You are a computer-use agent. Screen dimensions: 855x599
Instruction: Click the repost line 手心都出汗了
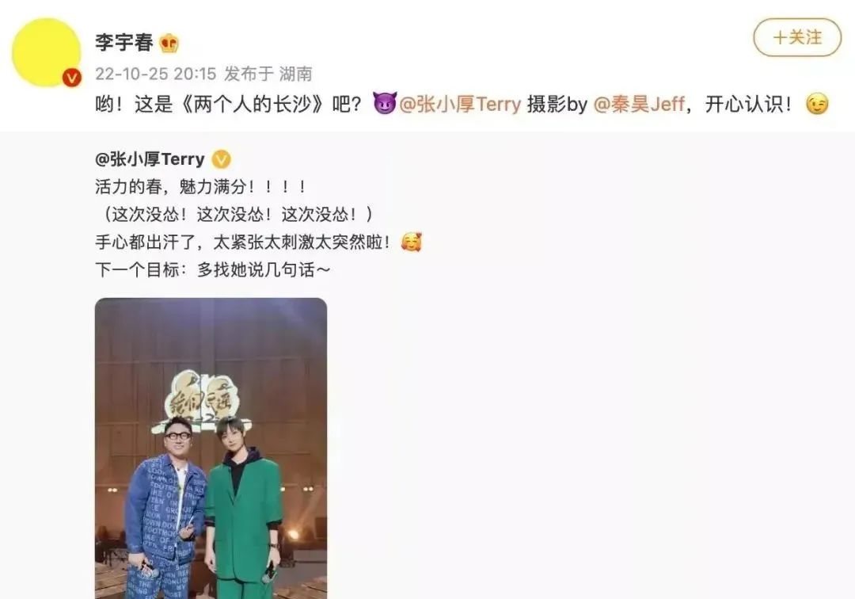[x=243, y=242]
